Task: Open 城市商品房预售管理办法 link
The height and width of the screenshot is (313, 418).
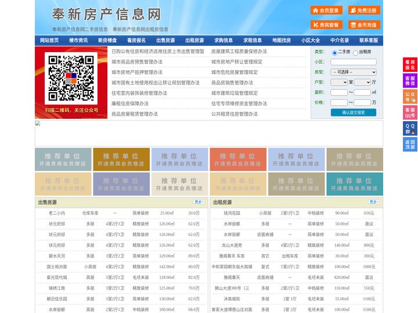Action: pos(137,62)
